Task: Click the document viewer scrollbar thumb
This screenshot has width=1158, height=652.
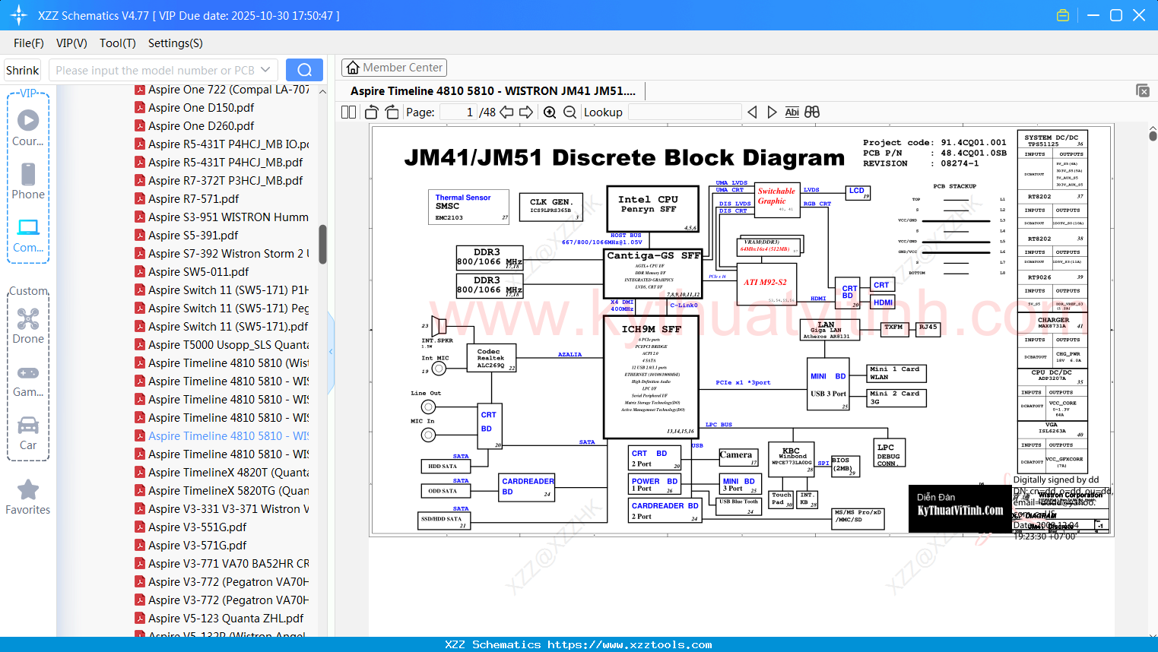Action: (x=1153, y=135)
